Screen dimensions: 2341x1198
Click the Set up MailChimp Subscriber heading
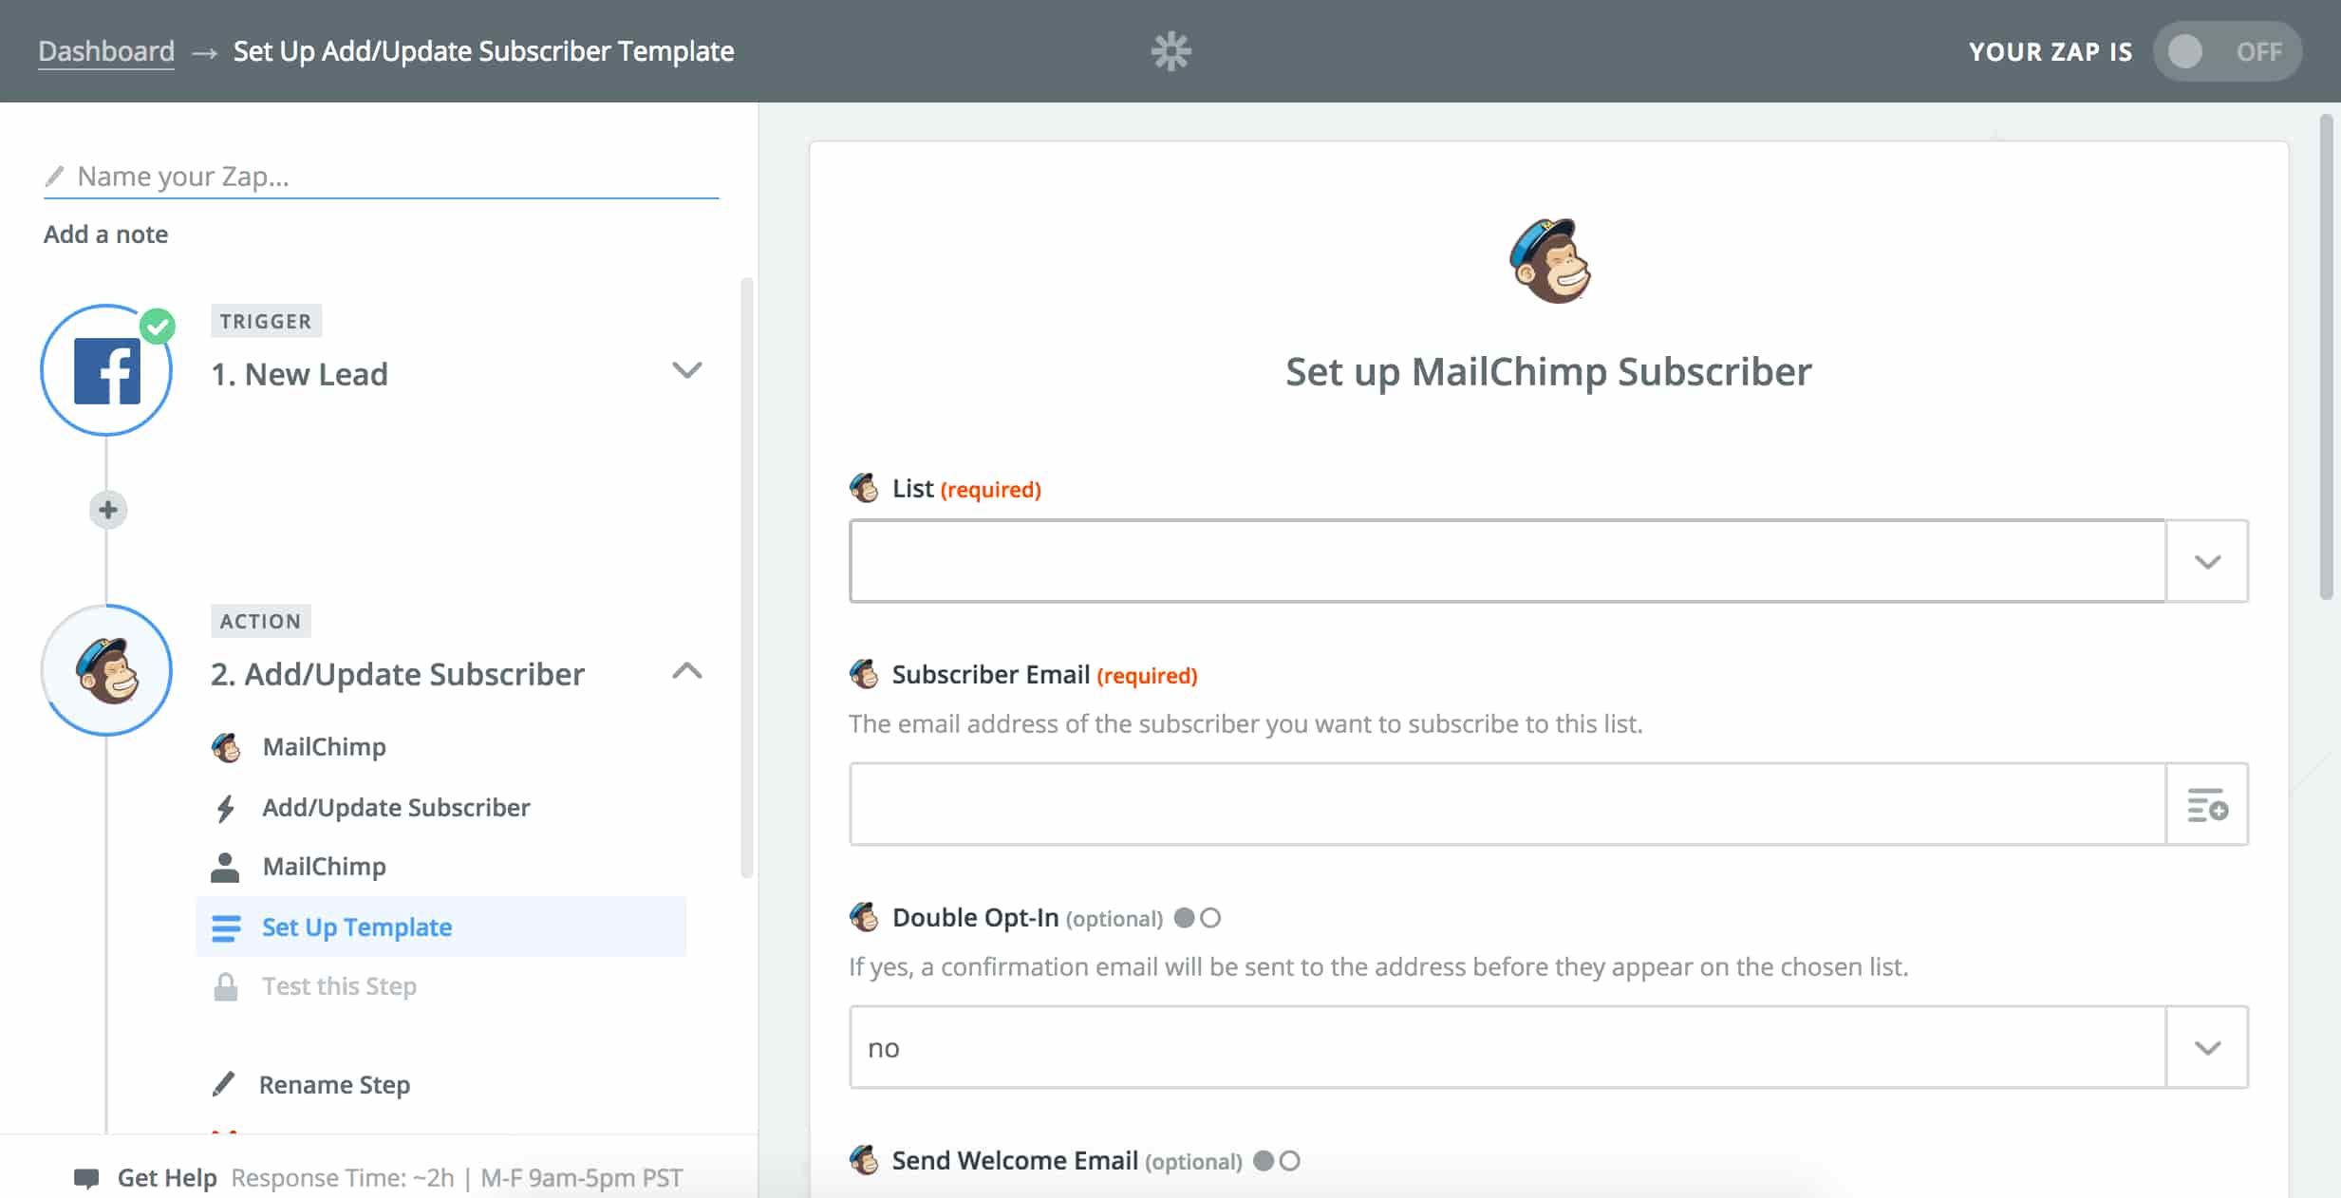point(1548,371)
